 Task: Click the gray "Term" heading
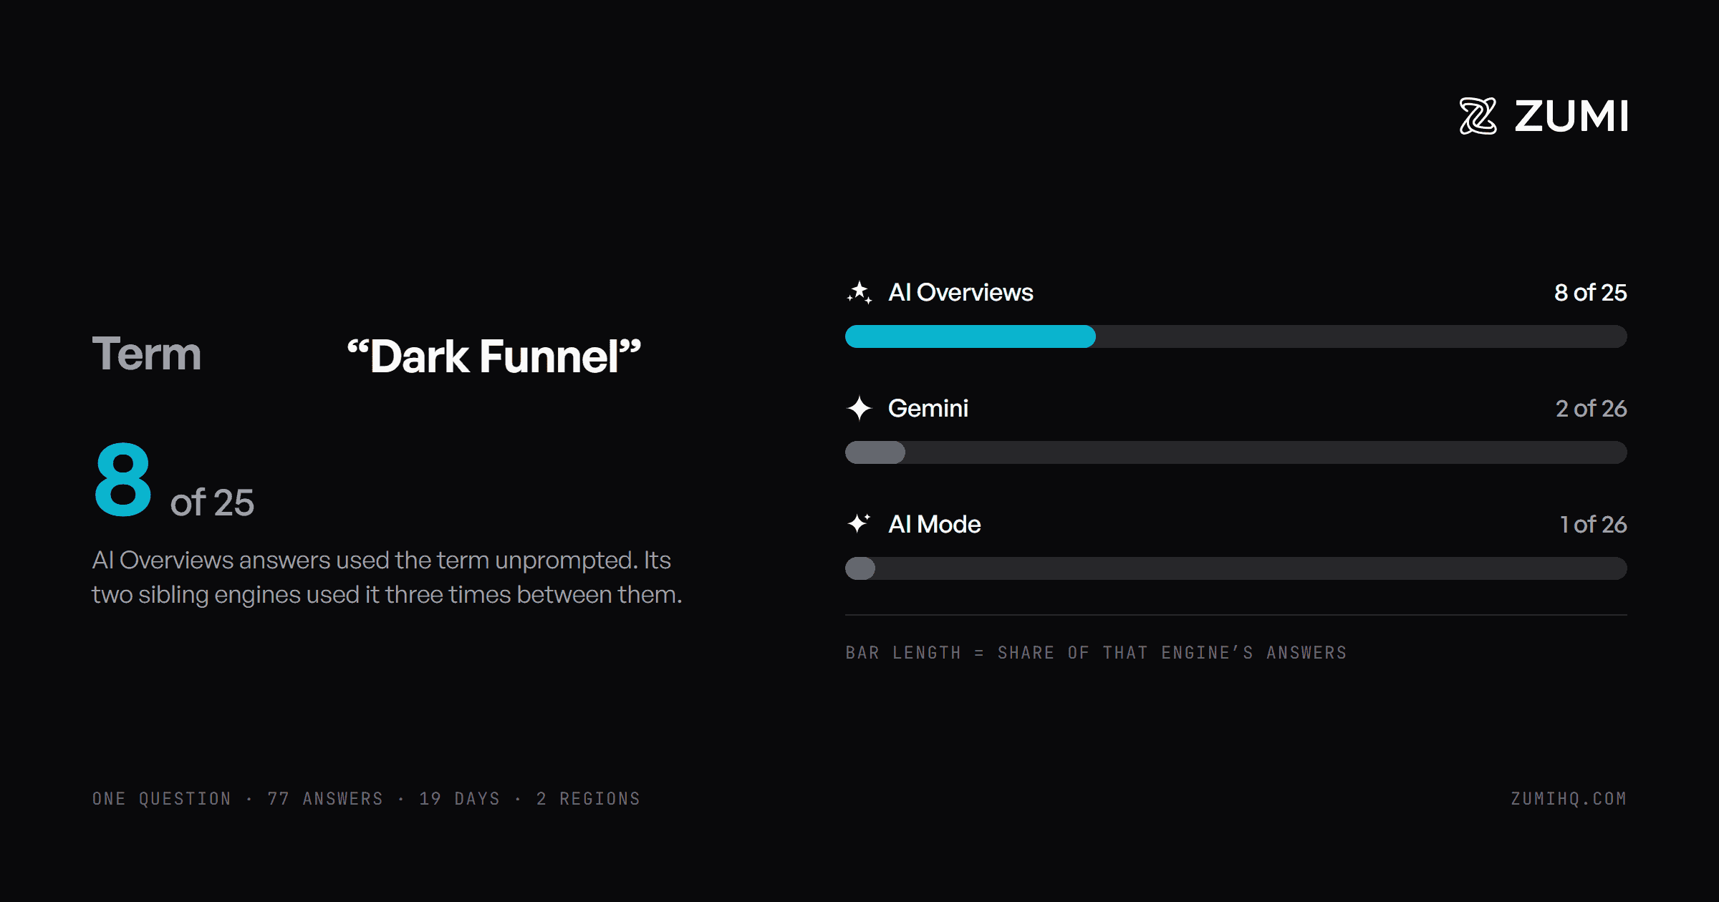pos(147,354)
